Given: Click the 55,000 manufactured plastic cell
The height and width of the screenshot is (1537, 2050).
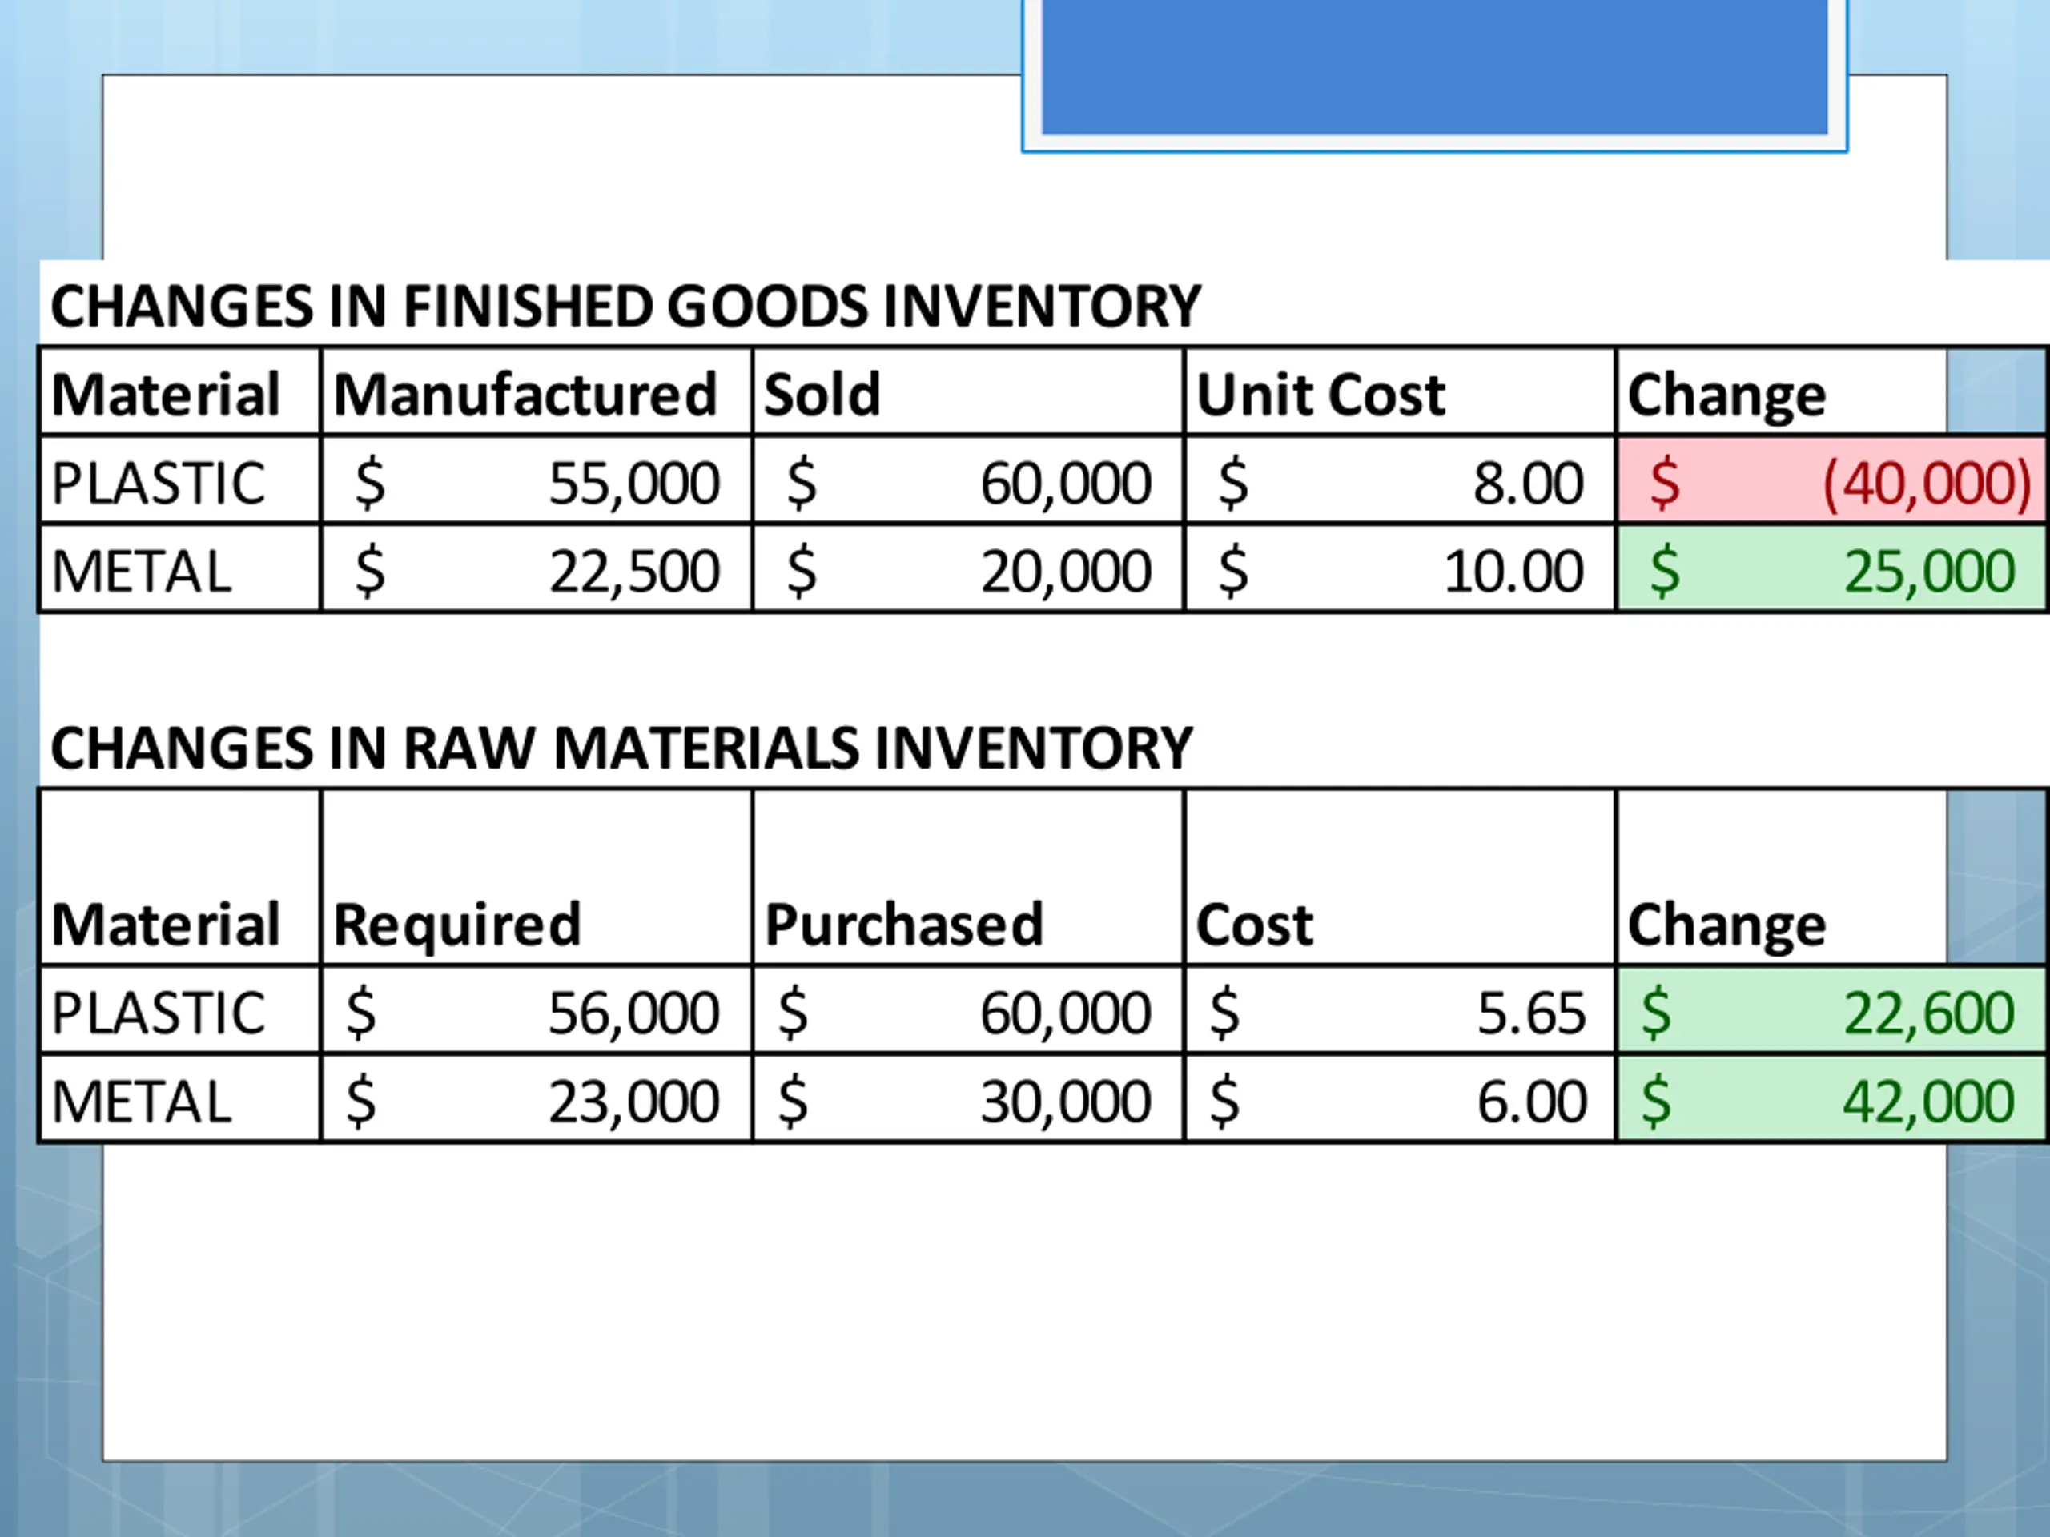Looking at the screenshot, I should tap(537, 482).
